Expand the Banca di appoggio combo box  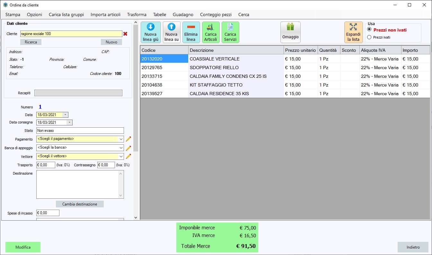121,148
